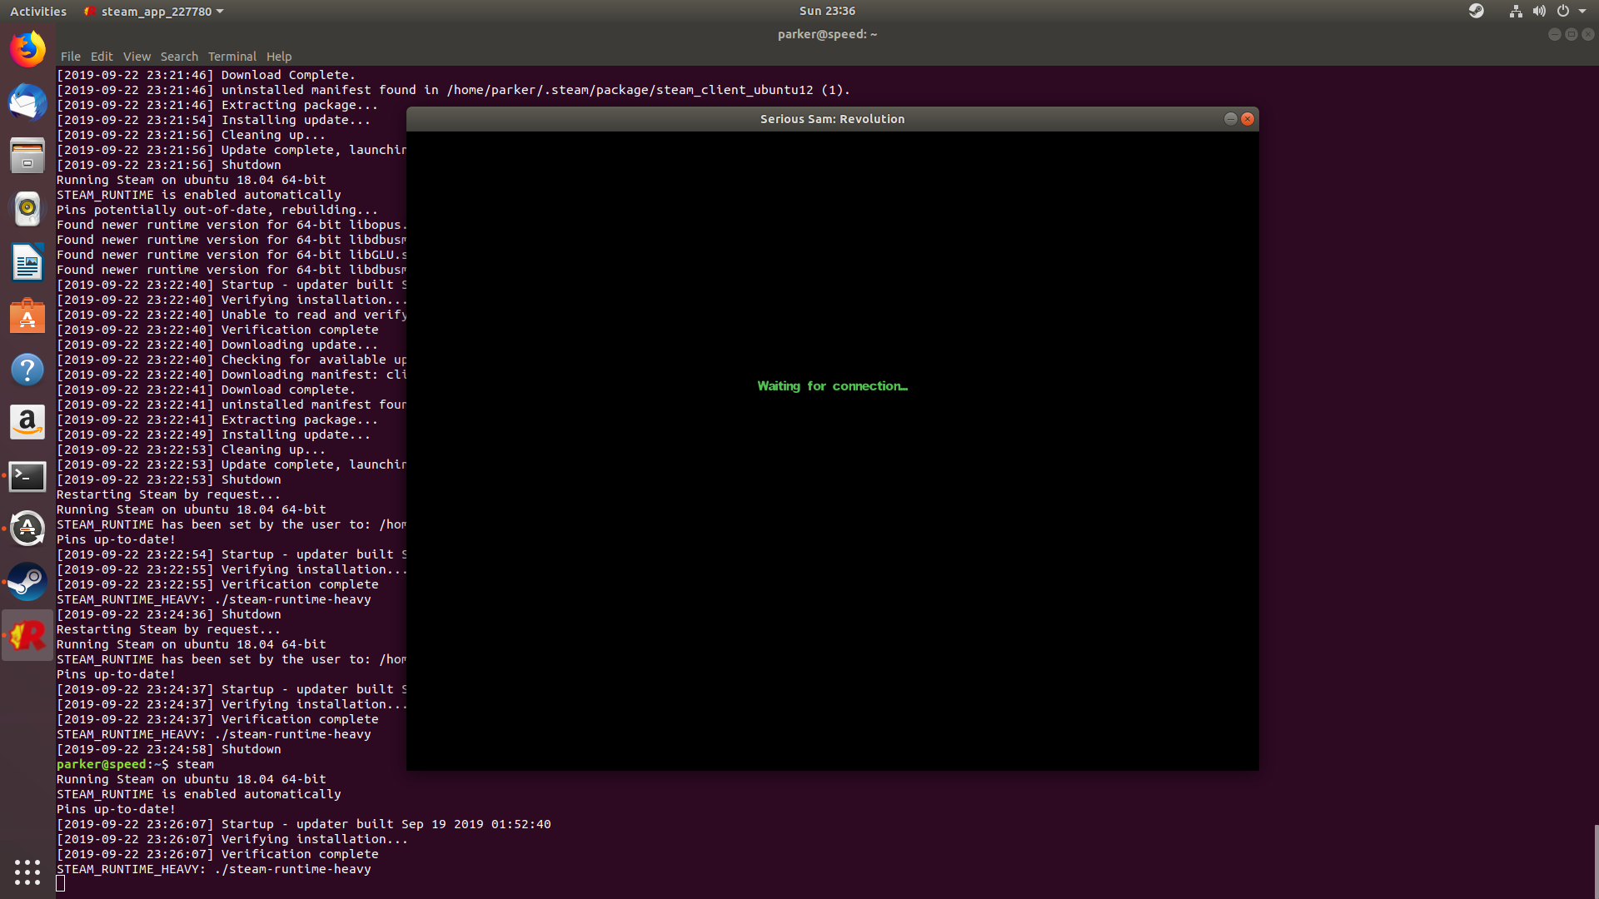The width and height of the screenshot is (1599, 899).
Task: Launch Firefox from the dock
Action: (27, 49)
